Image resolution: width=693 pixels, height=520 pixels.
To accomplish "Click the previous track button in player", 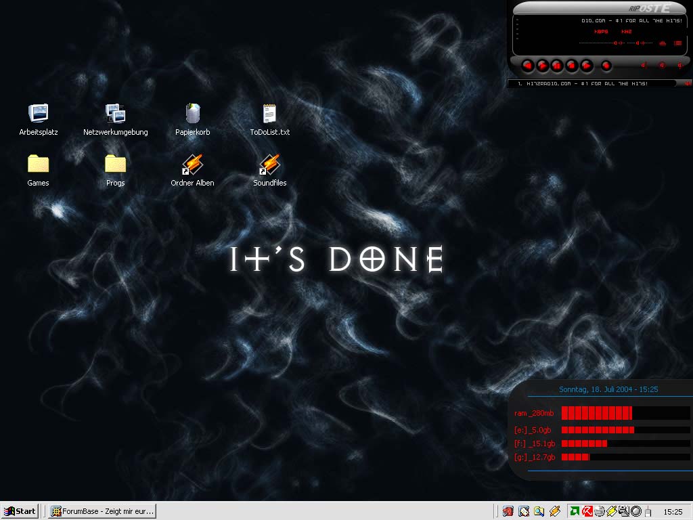I will tap(528, 66).
